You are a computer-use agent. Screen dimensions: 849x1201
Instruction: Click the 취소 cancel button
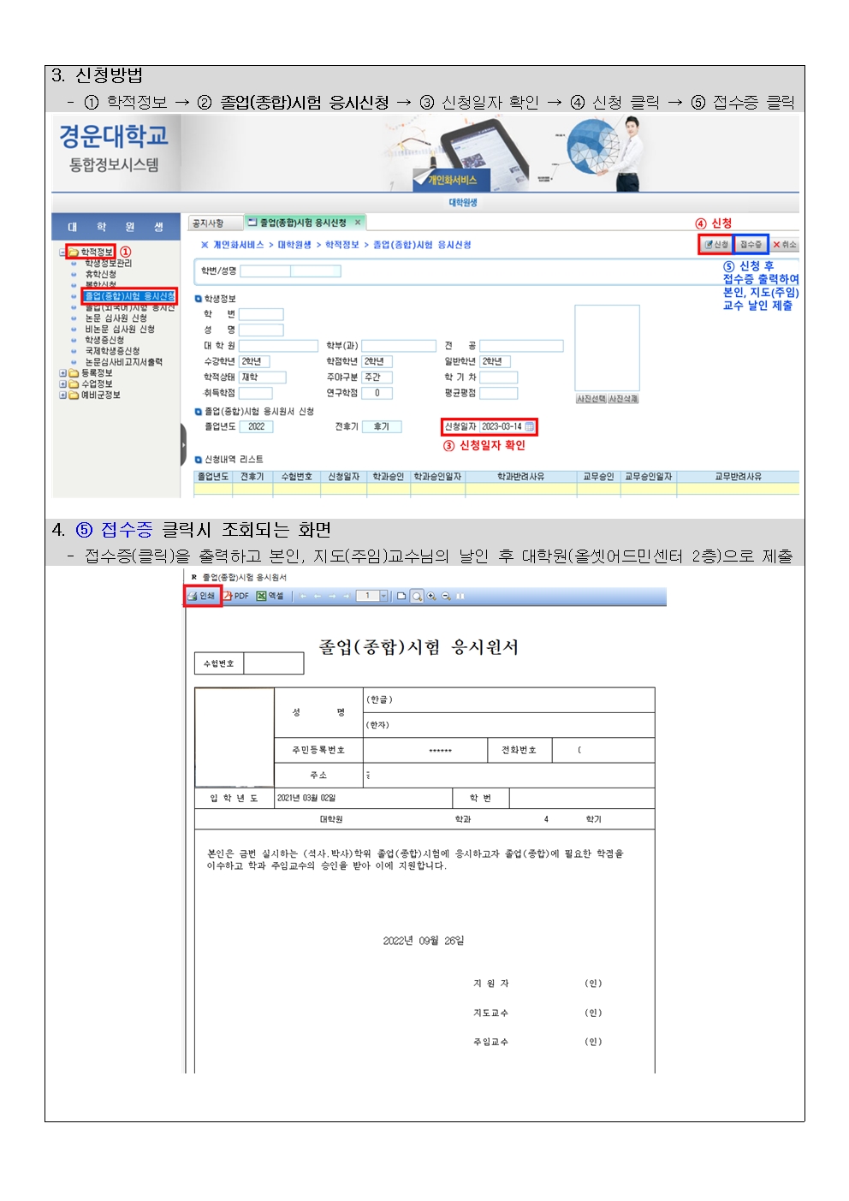coord(784,245)
